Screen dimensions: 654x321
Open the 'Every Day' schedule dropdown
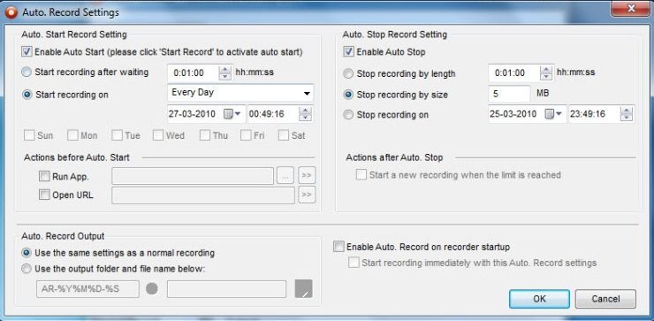tap(240, 93)
